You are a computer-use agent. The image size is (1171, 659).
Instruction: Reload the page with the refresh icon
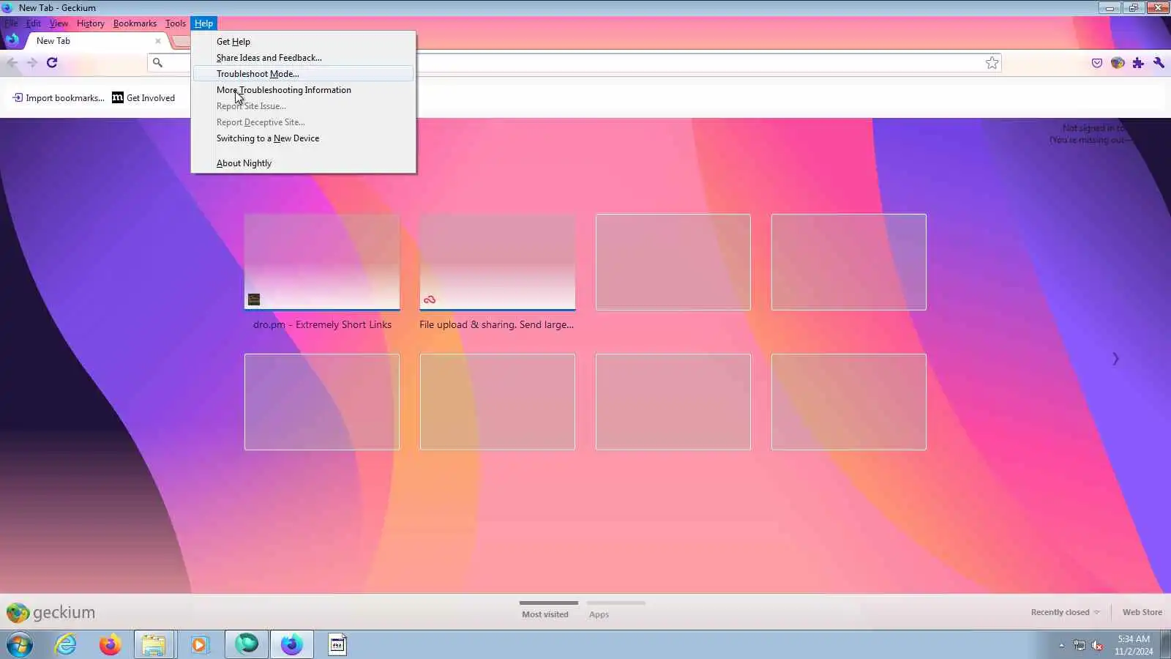click(x=52, y=63)
